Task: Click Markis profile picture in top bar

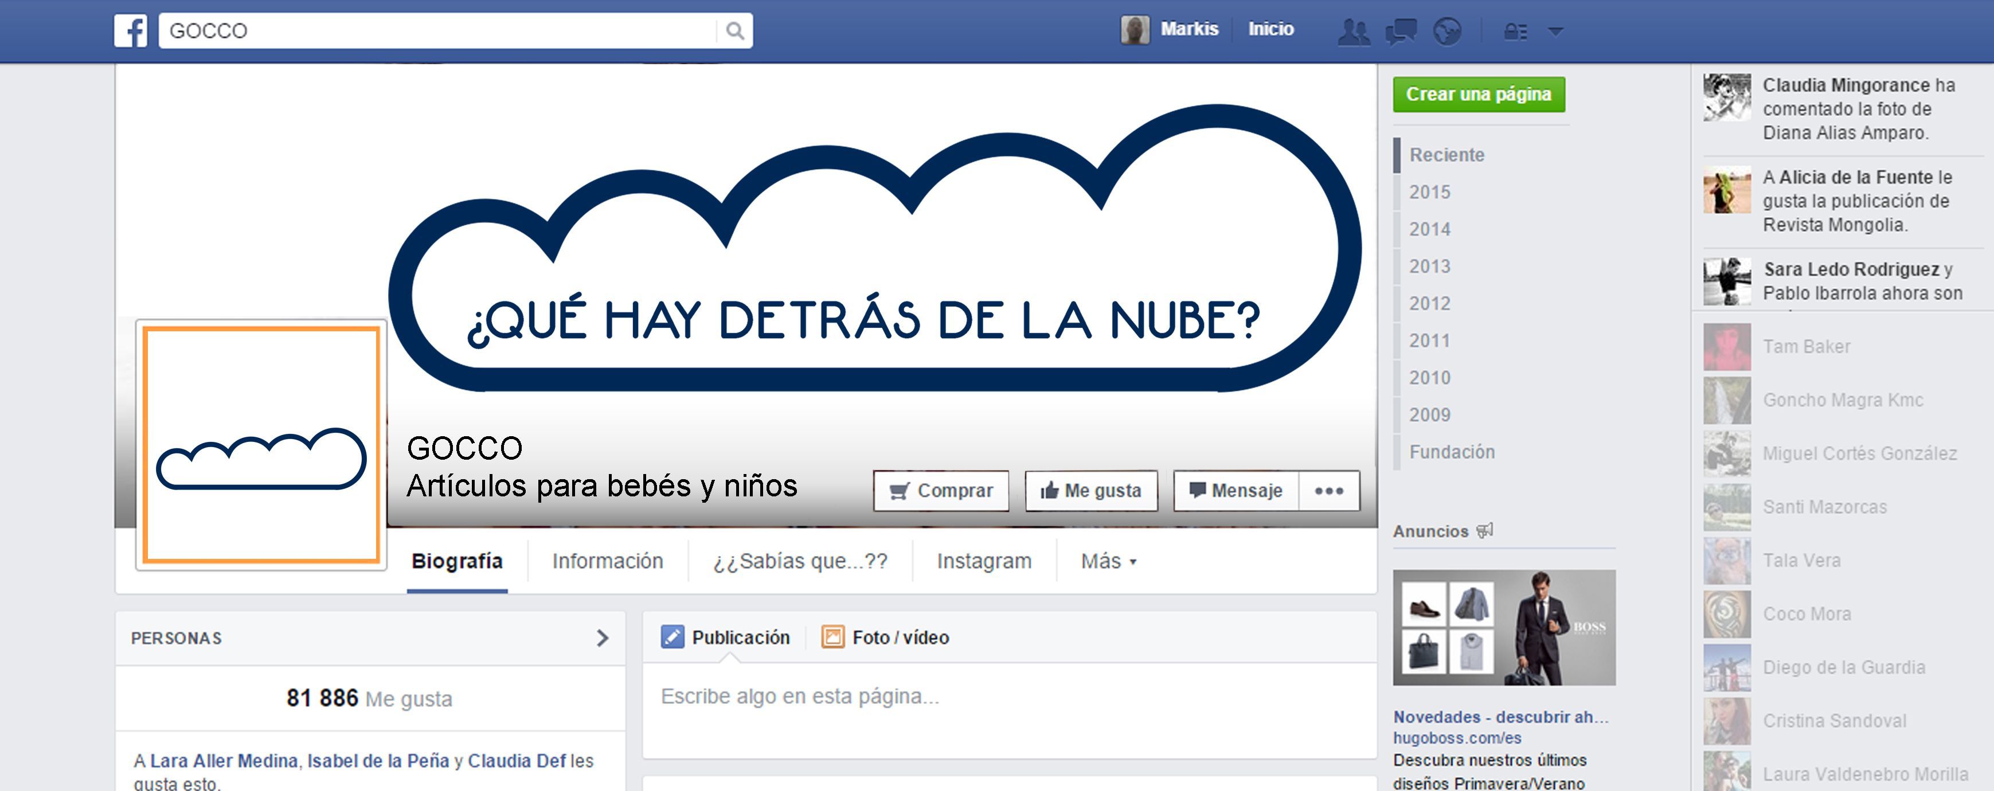Action: coord(1135,30)
